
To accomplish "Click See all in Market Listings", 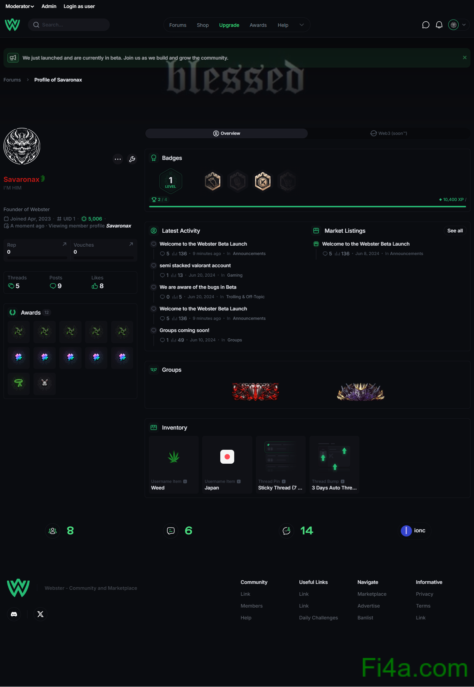I will point(455,231).
